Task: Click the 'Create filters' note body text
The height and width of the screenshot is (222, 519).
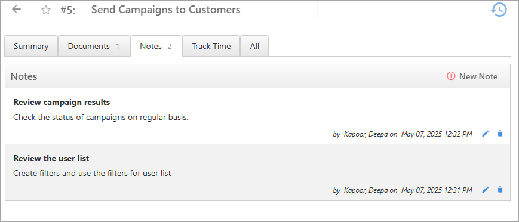Action: (x=92, y=174)
